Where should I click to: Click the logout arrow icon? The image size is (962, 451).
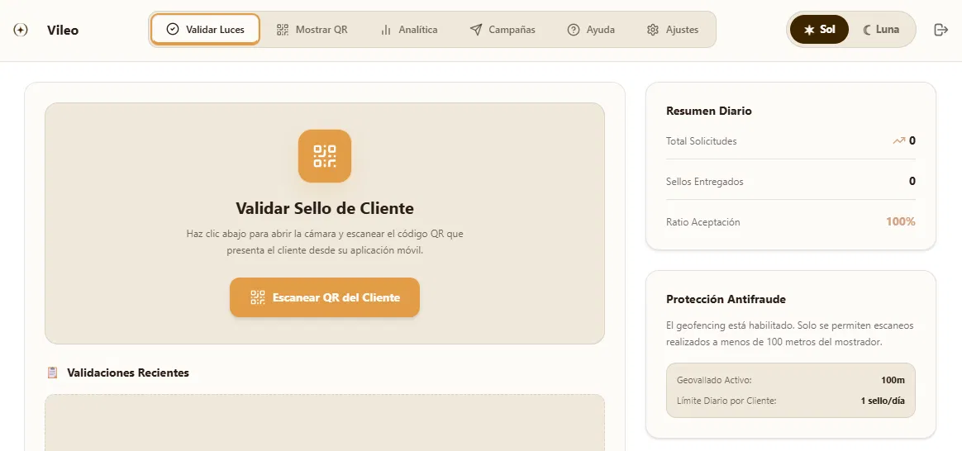tap(941, 30)
